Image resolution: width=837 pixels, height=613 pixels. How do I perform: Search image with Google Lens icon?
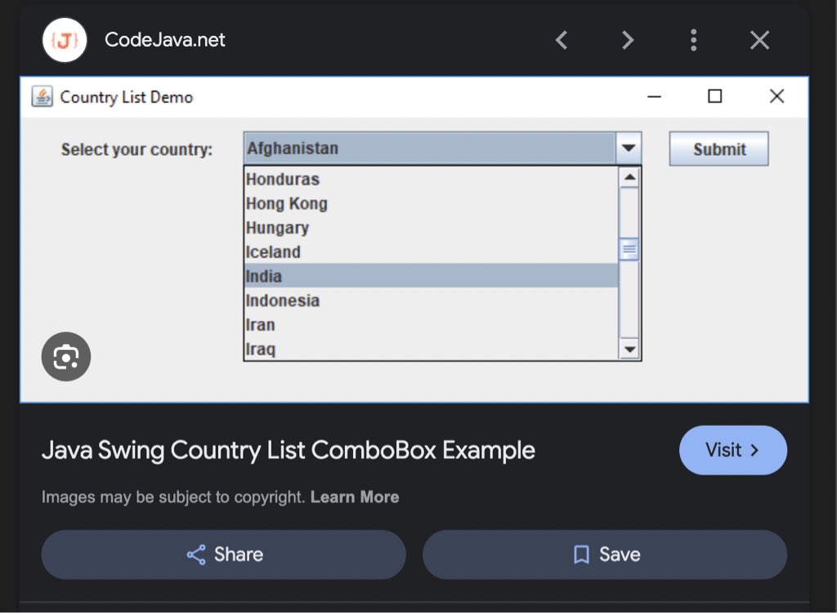pyautogui.click(x=66, y=356)
